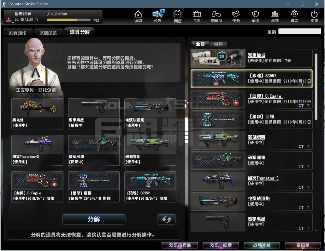Viewport: 325px width, 251px height.
Task: Click the item list scroll-up arrow
Action: (316, 50)
